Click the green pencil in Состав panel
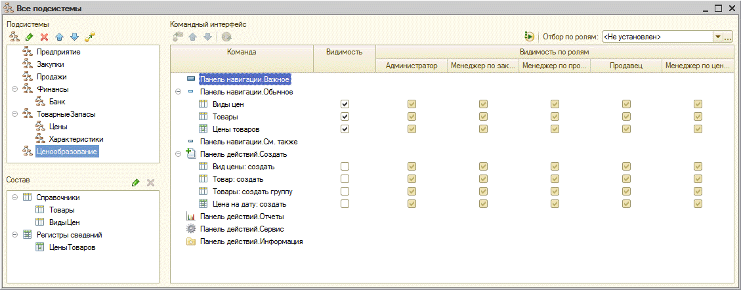Viewport: 741px width, 290px height. [x=136, y=182]
